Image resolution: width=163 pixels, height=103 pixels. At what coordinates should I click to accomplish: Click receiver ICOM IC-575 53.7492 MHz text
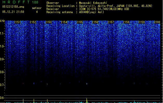click(104, 9)
